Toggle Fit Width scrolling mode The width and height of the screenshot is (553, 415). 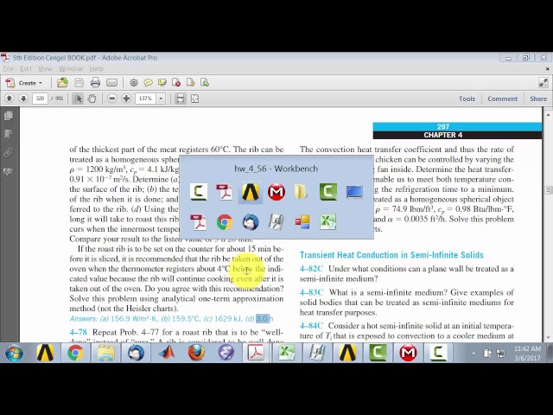[x=181, y=99]
